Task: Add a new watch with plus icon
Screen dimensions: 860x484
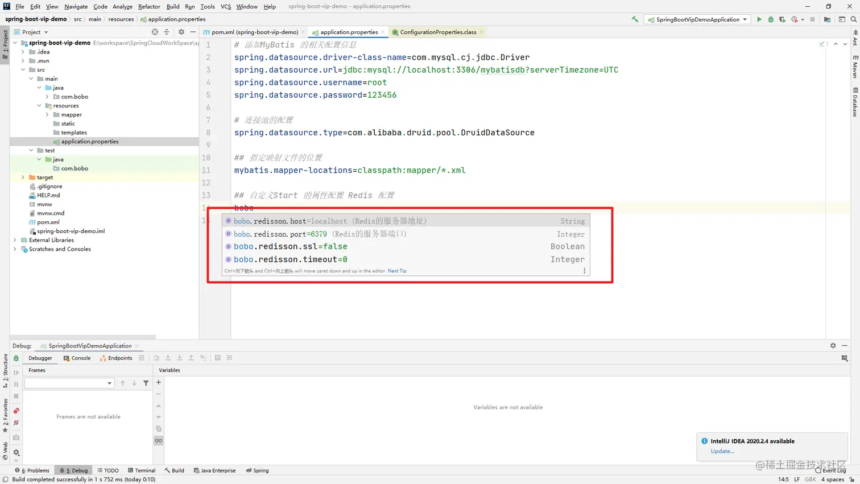Action: pos(159,382)
